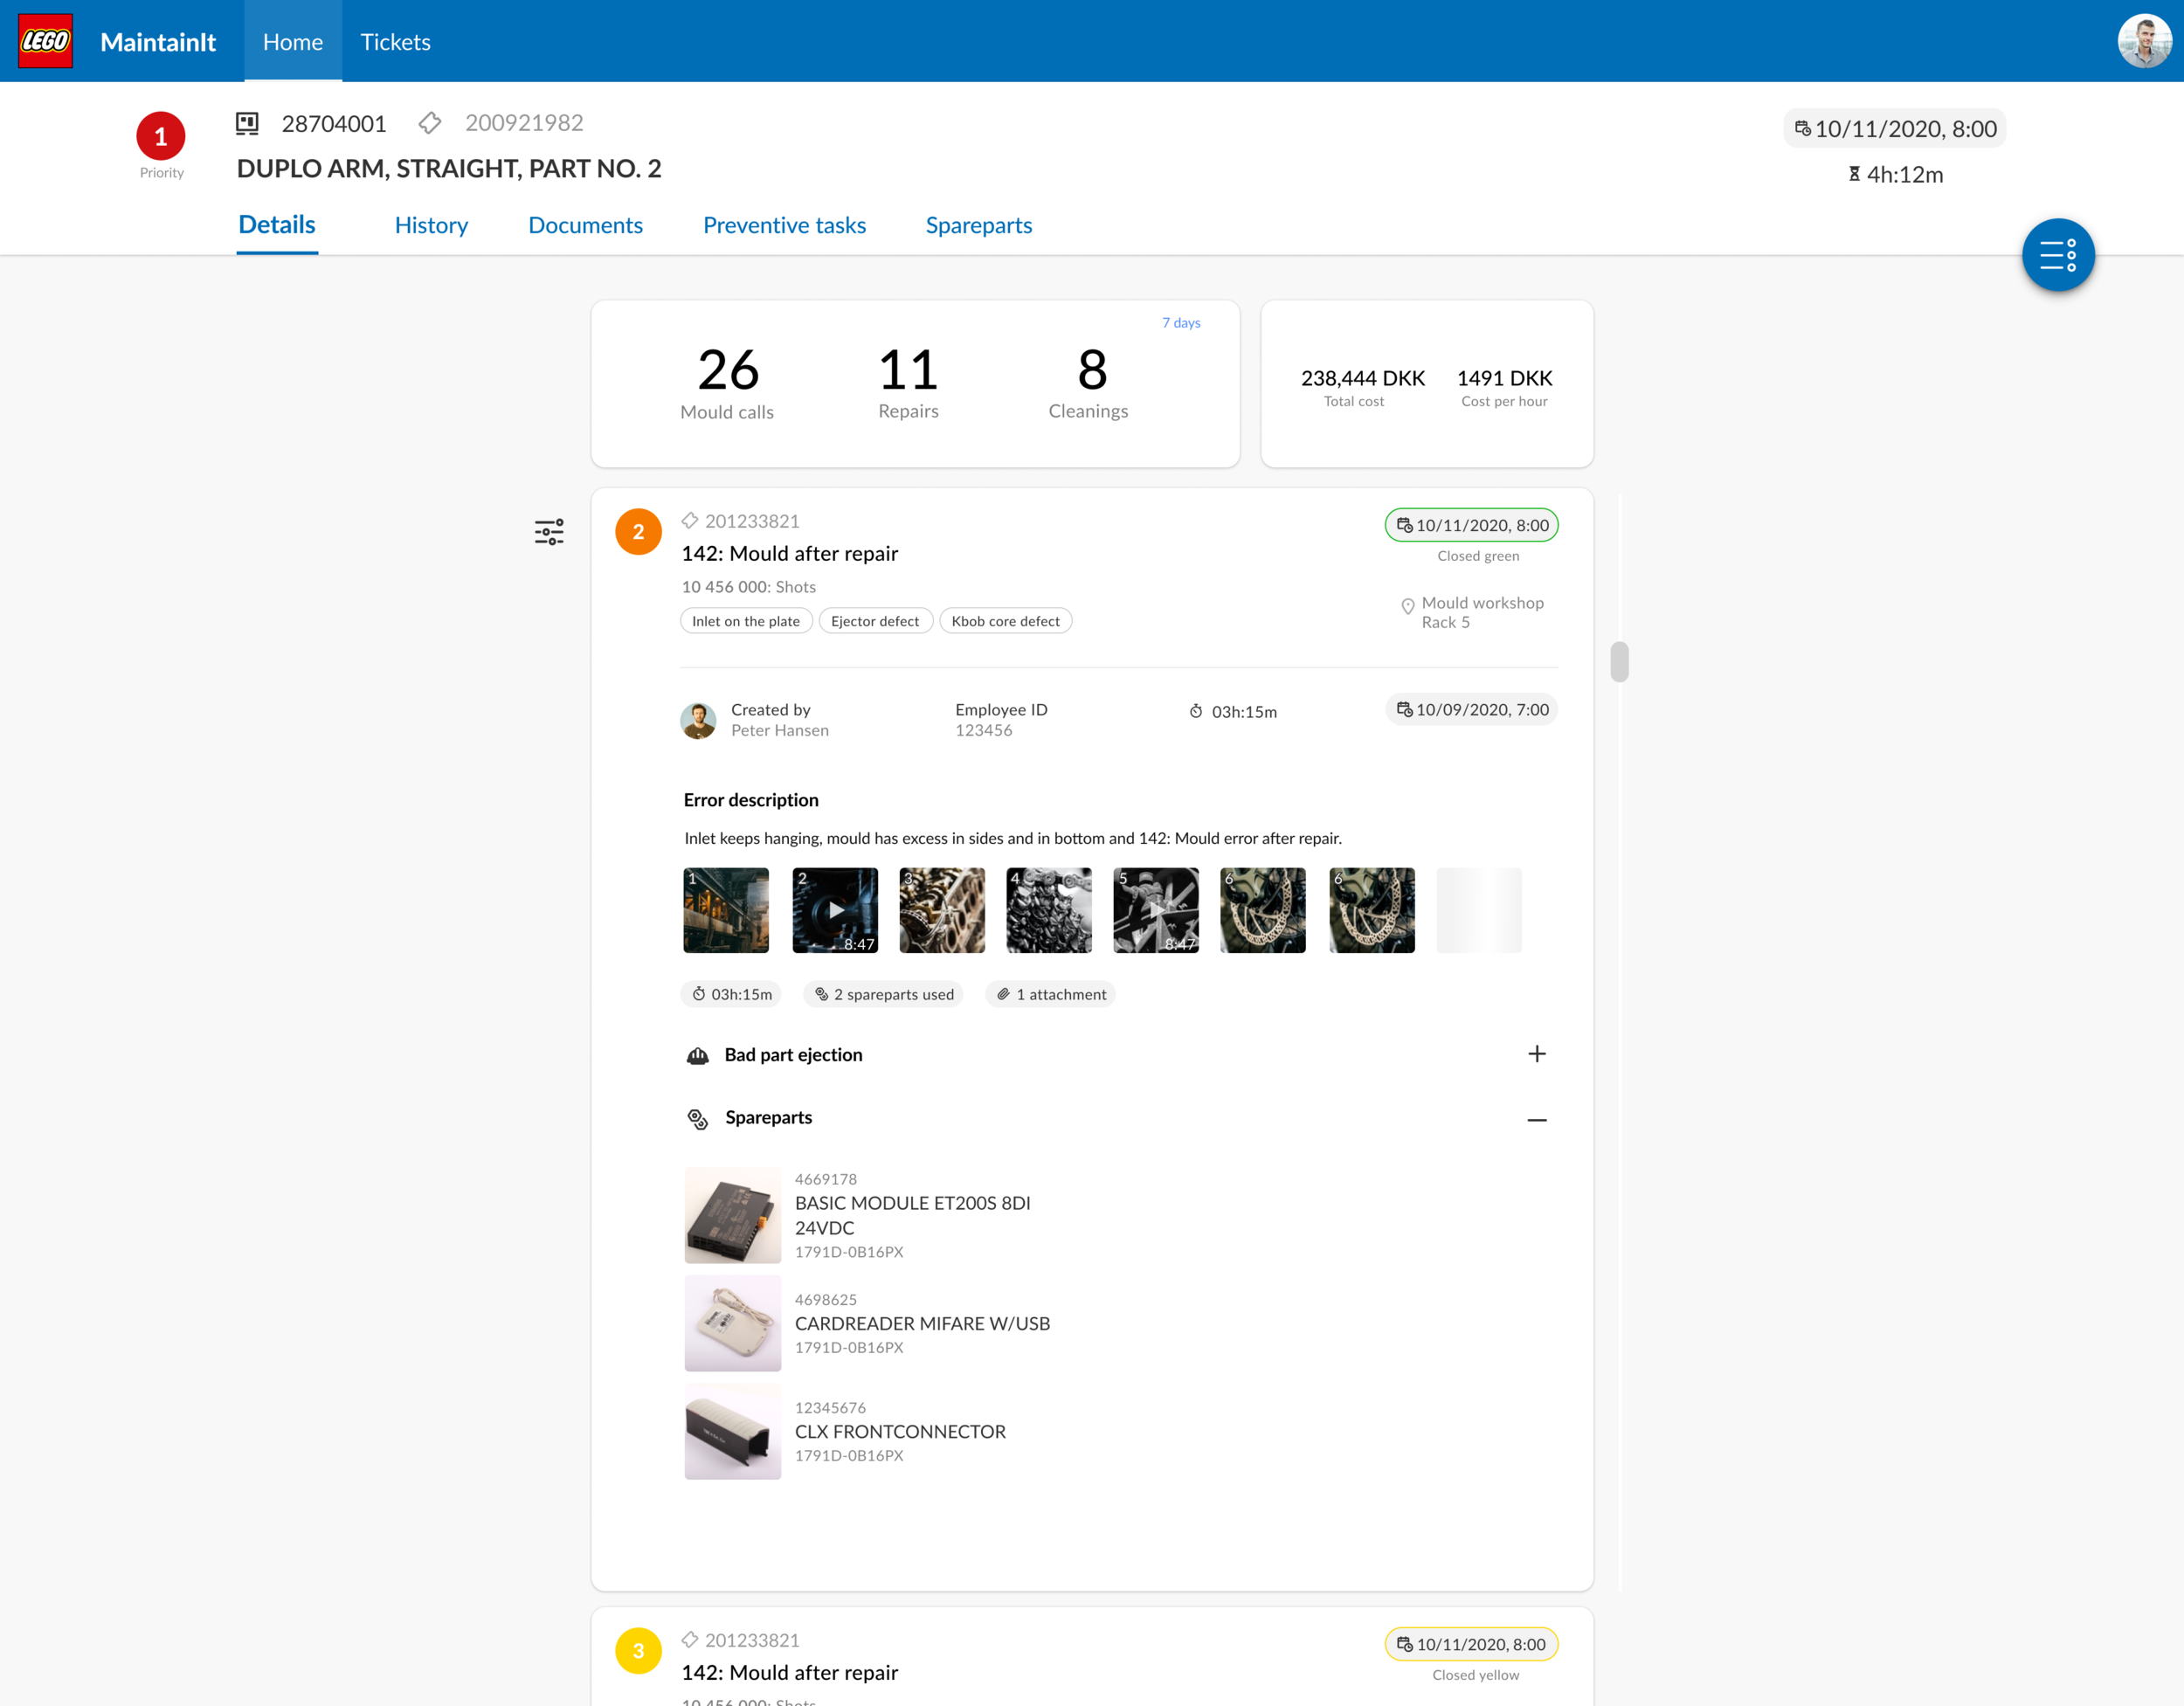Viewport: 2184px width, 1706px height.
Task: Select the Details tab
Action: click(x=277, y=225)
